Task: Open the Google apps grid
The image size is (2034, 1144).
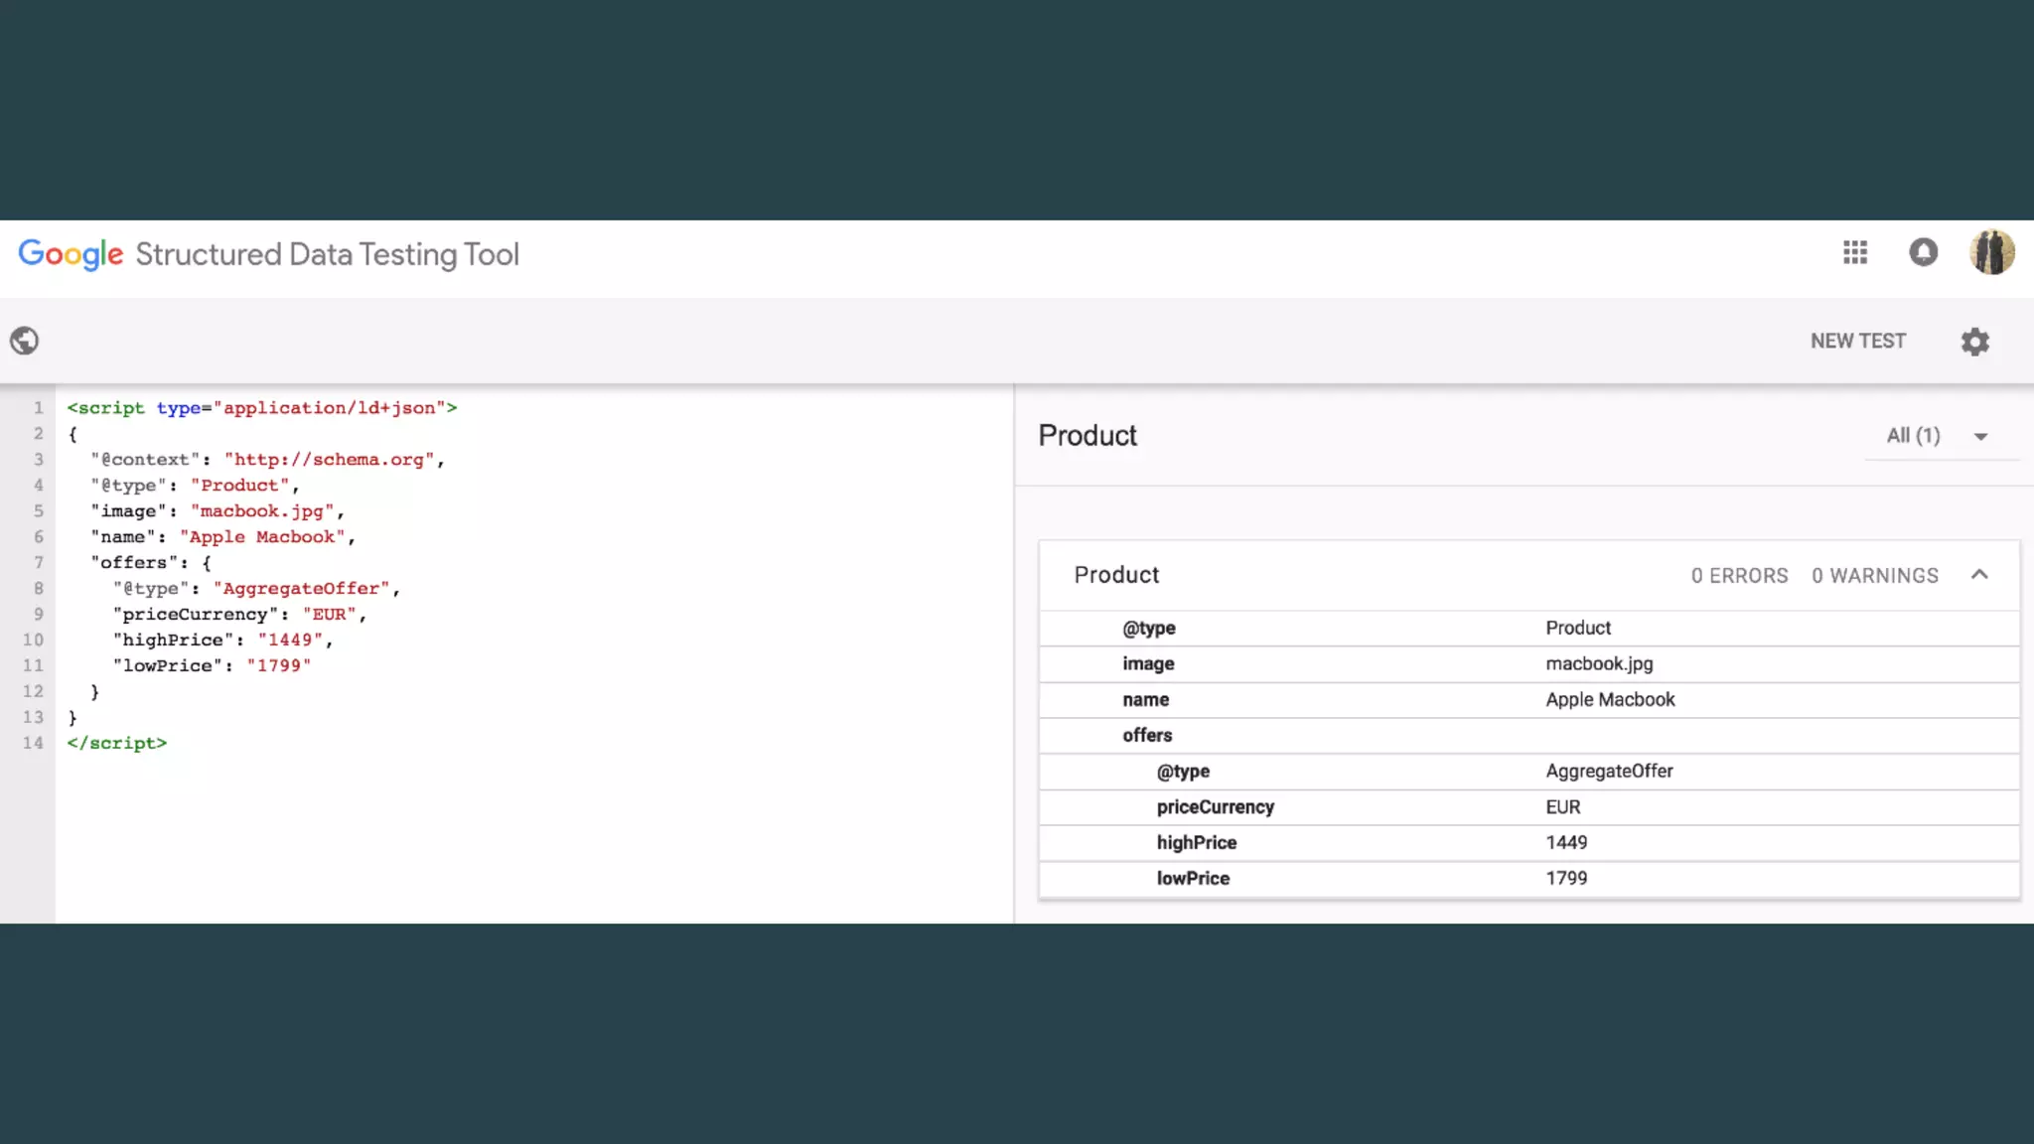Action: [1855, 252]
